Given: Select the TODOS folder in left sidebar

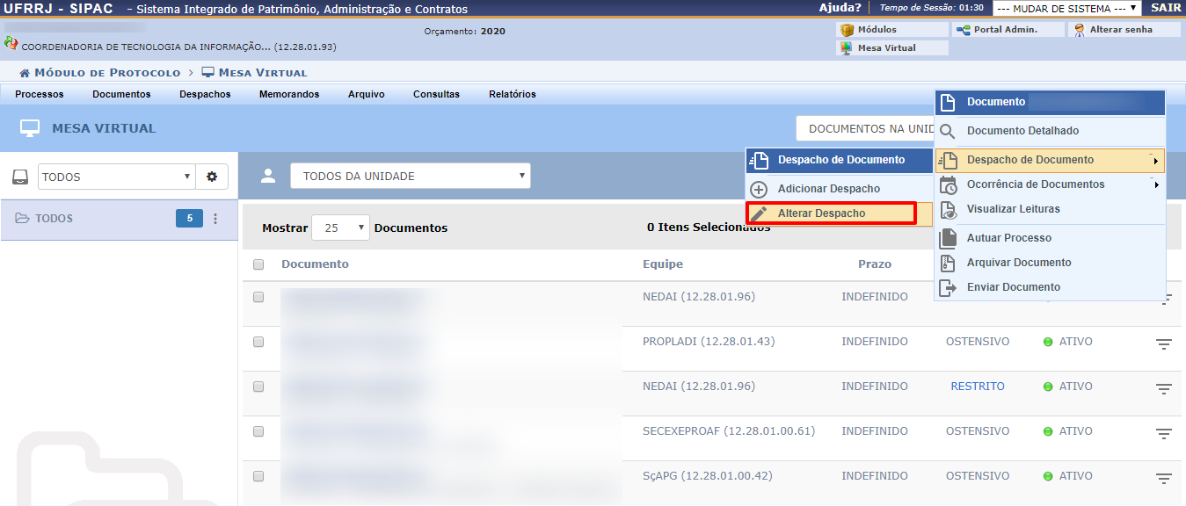Looking at the screenshot, I should point(55,219).
